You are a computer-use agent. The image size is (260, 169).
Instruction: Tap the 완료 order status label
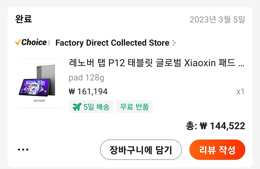pyautogui.click(x=24, y=19)
